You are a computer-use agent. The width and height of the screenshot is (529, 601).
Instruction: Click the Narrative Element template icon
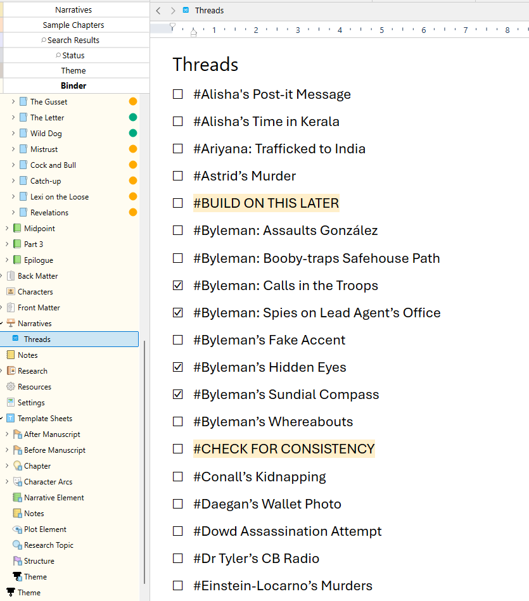[17, 498]
